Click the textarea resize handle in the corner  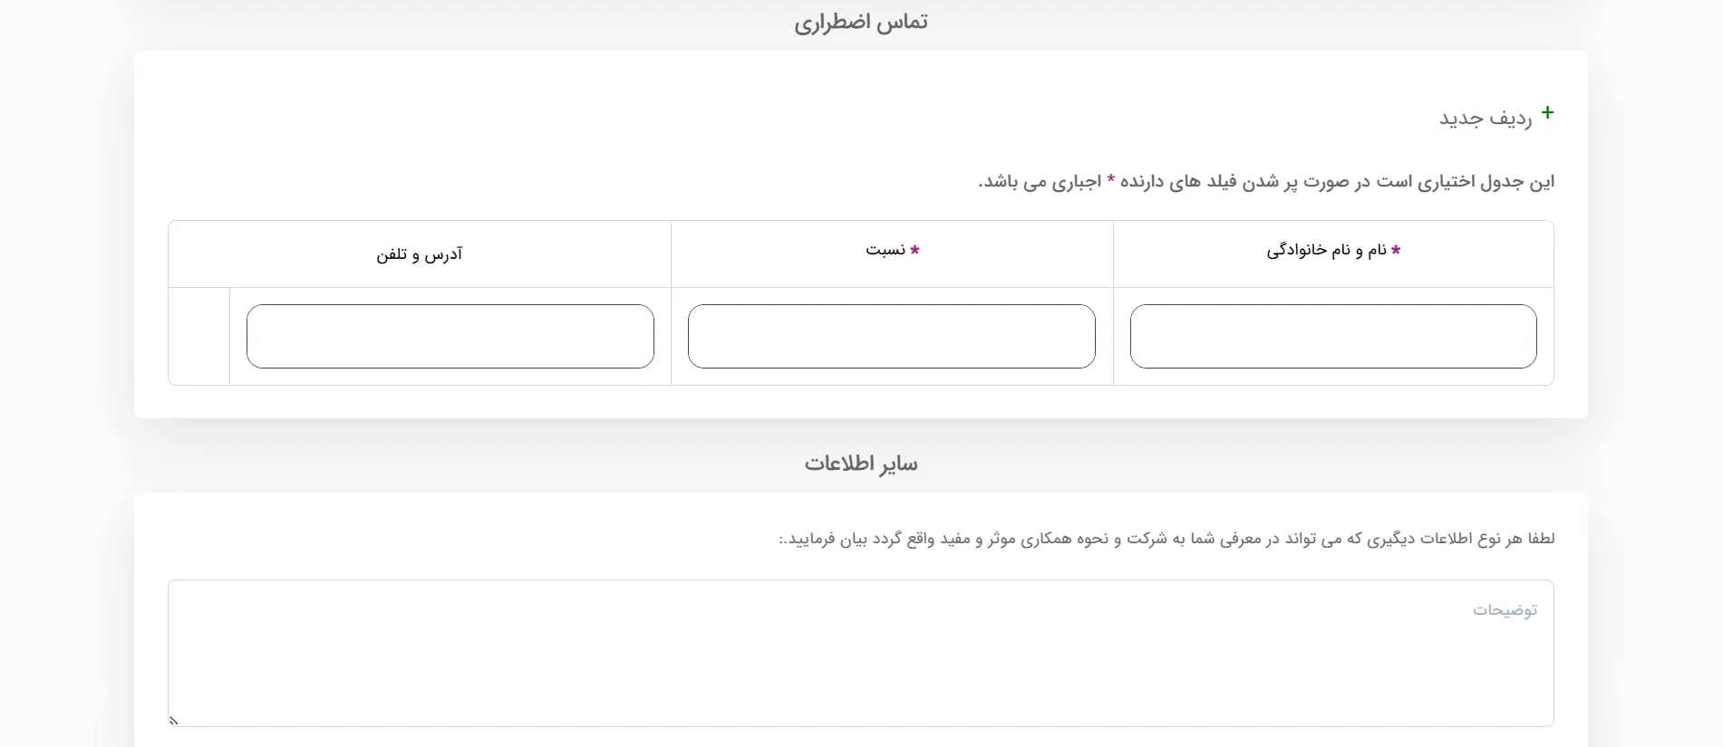point(173,721)
